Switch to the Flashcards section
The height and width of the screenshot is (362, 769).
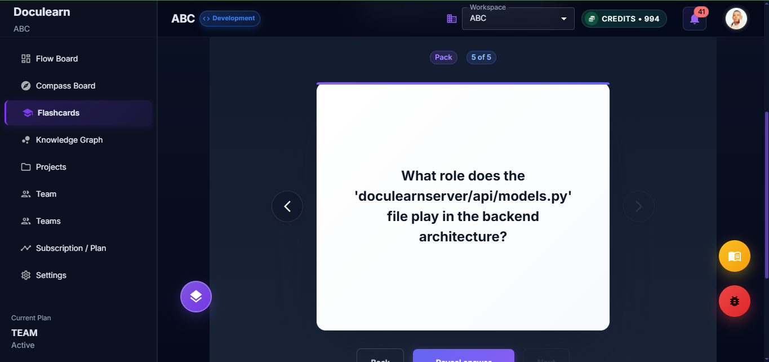point(58,112)
